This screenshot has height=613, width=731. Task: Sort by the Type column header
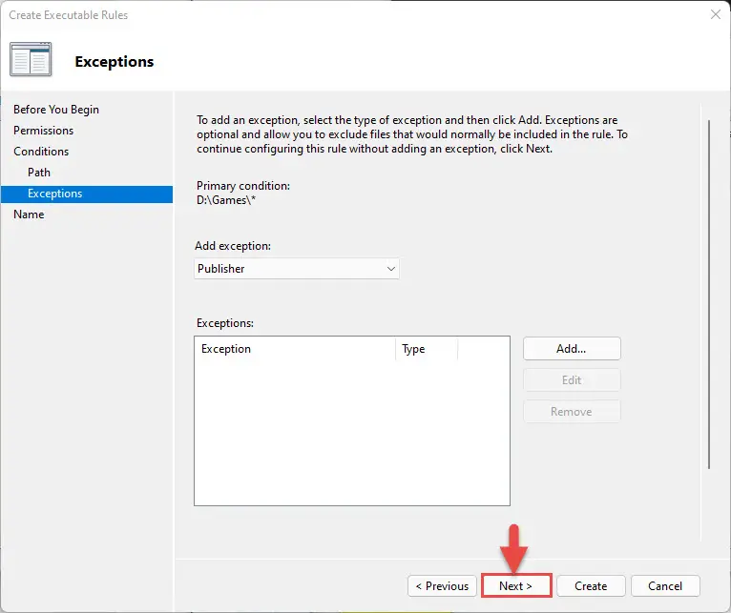coord(427,349)
